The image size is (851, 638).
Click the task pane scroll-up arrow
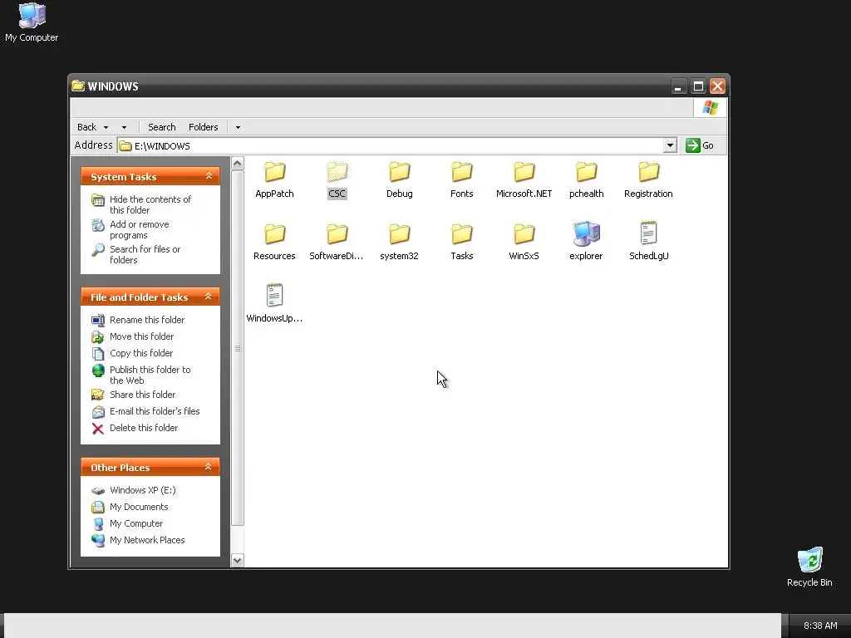(237, 164)
